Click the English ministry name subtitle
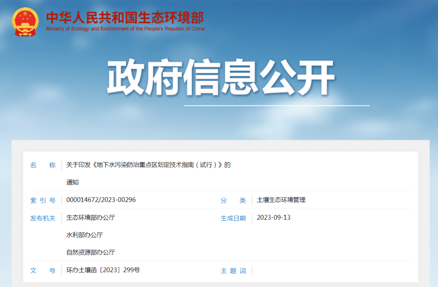 coord(125,29)
